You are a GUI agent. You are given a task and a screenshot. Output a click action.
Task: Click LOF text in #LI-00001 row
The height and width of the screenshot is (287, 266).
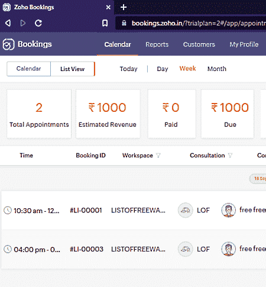coord(203,210)
